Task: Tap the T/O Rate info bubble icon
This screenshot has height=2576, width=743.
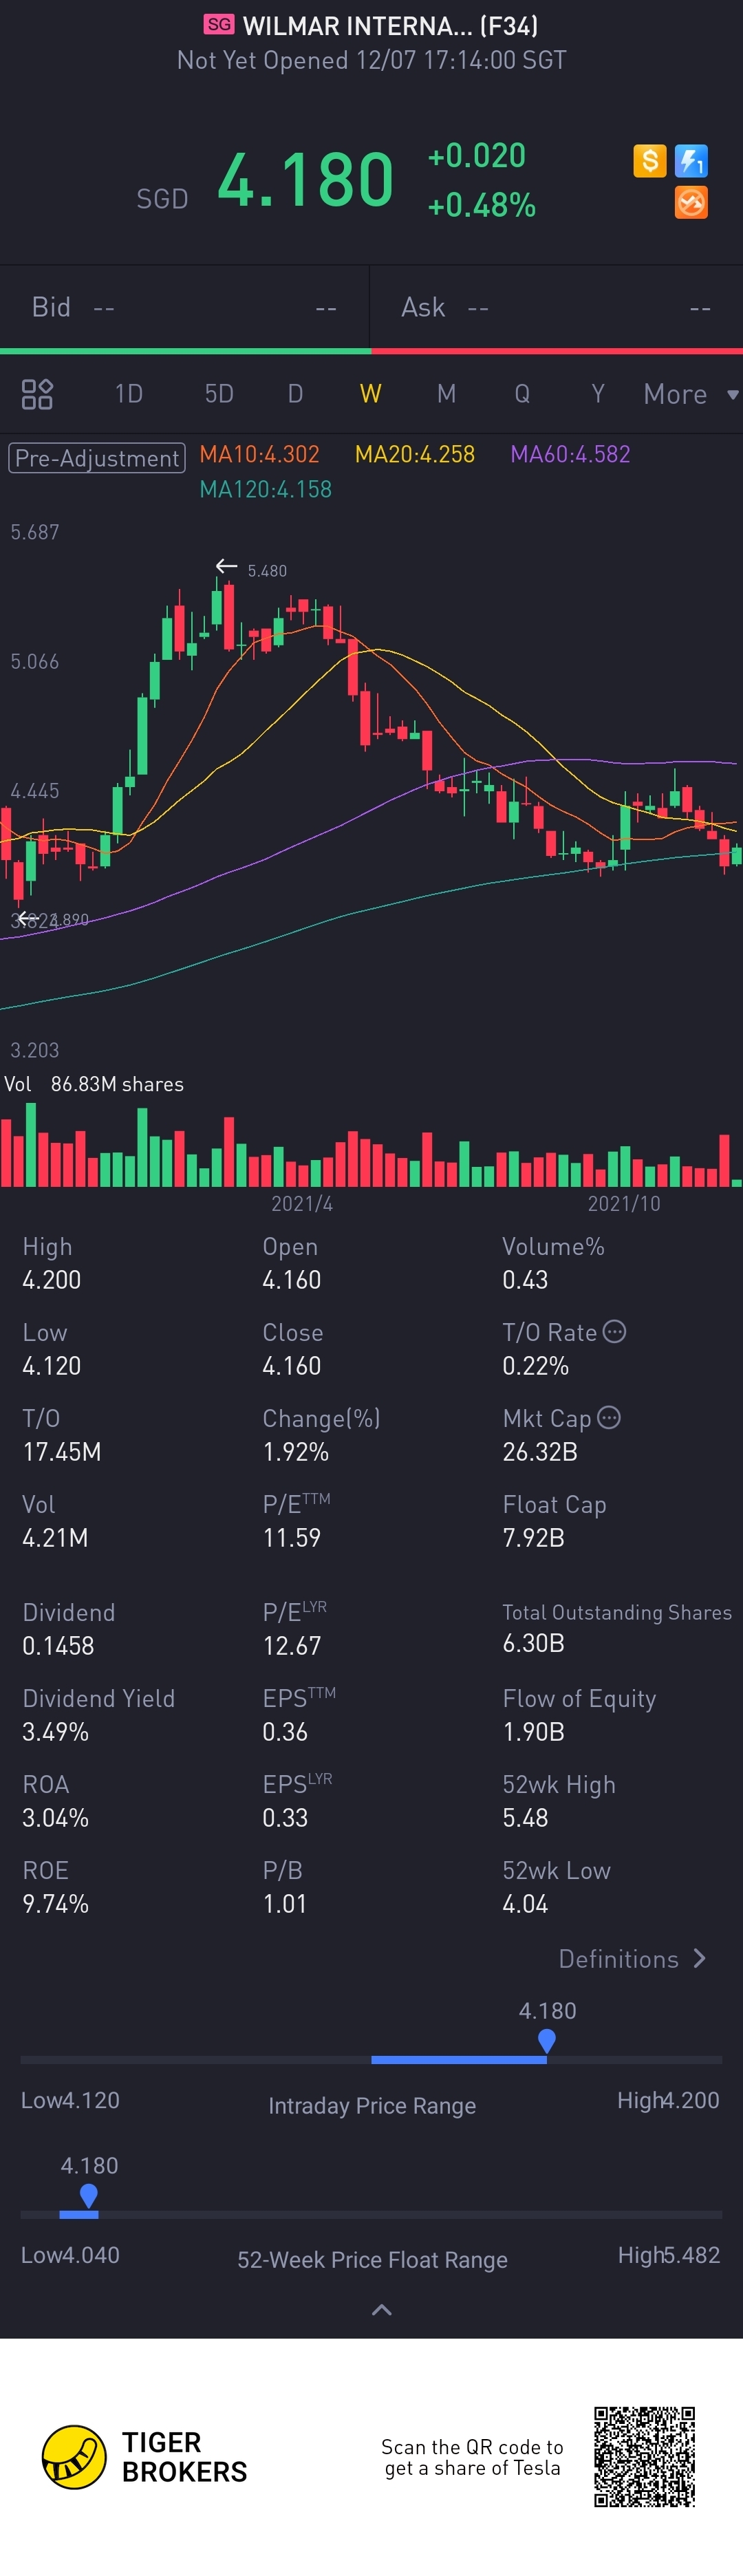Action: click(x=615, y=1332)
